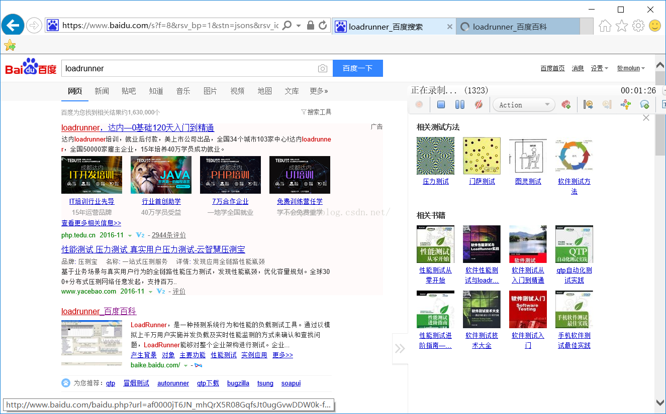Click recommended term bugzilla
The image size is (666, 414).
pos(238,383)
